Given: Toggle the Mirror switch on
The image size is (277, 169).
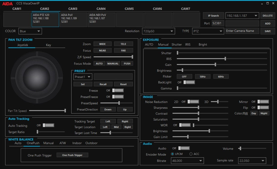Looking at the screenshot, I should (x=263, y=102).
